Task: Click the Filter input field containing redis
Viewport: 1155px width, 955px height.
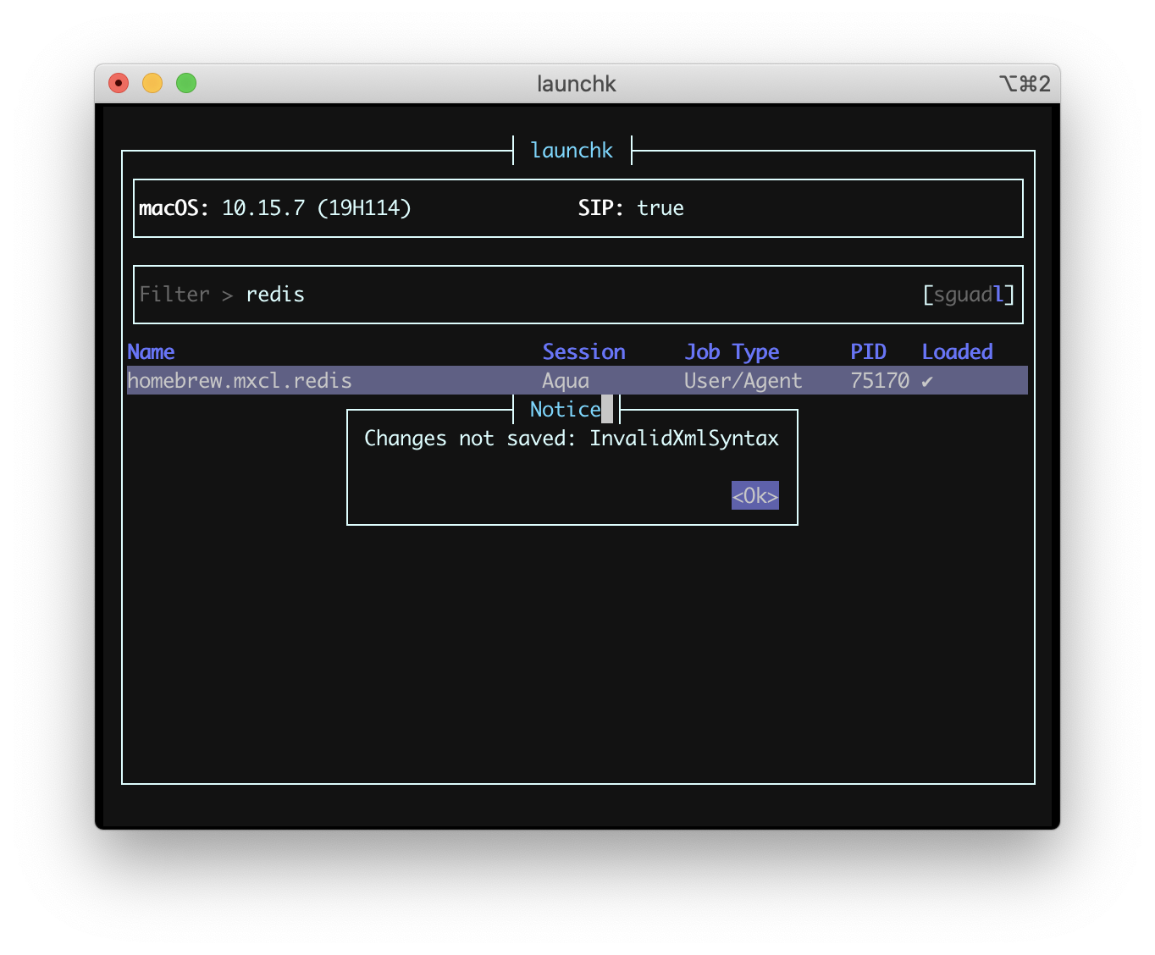Action: click(x=577, y=295)
